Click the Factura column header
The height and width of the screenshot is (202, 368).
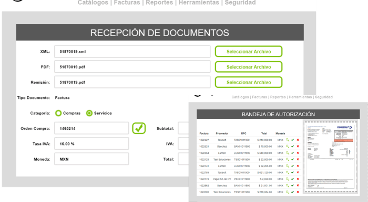tap(204, 133)
